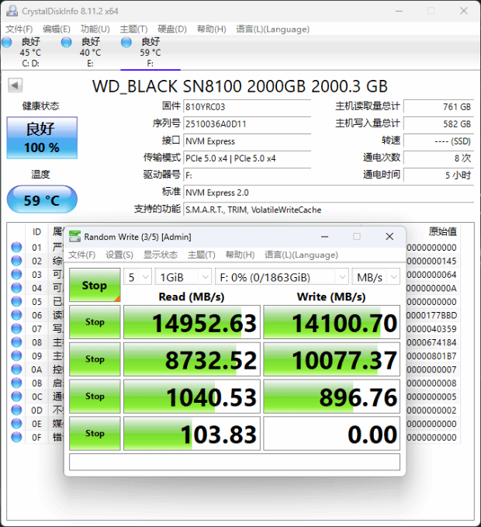Minimize the Random Write window
The width and height of the screenshot is (481, 527).
[324, 237]
